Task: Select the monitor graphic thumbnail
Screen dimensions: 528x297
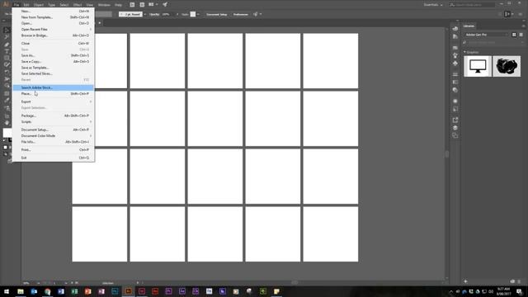Action: [478, 66]
